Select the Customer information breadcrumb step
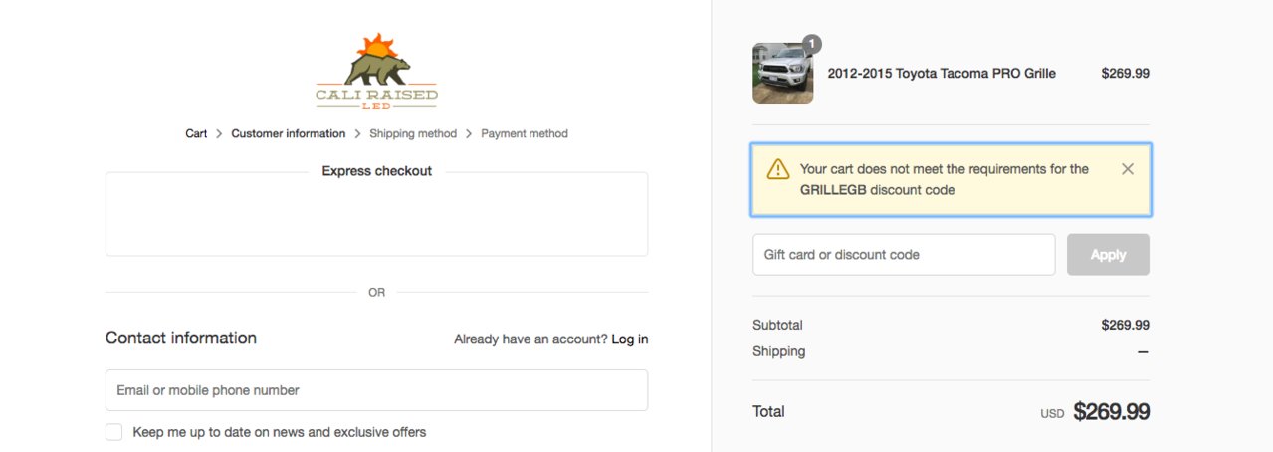This screenshot has width=1273, height=452. 289,133
